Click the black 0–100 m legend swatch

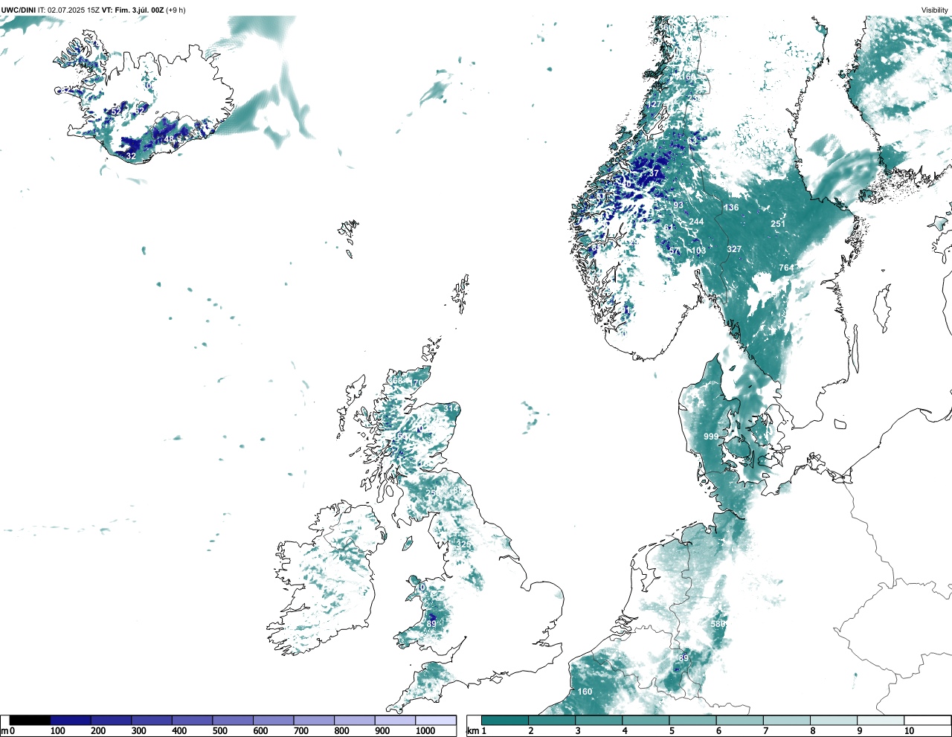(30, 721)
